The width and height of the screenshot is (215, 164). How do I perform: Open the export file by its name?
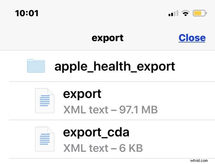(82, 94)
